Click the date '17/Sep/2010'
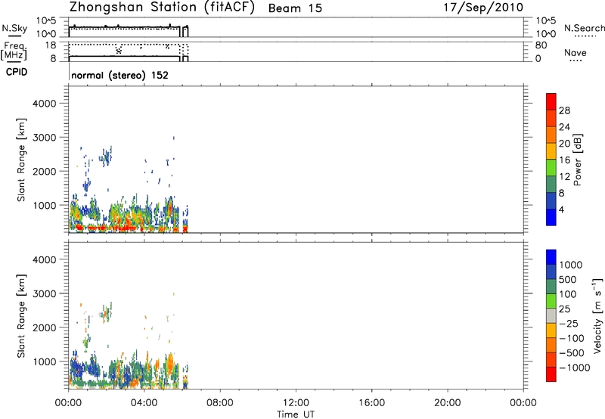This screenshot has height=419, width=605. pyautogui.click(x=483, y=8)
